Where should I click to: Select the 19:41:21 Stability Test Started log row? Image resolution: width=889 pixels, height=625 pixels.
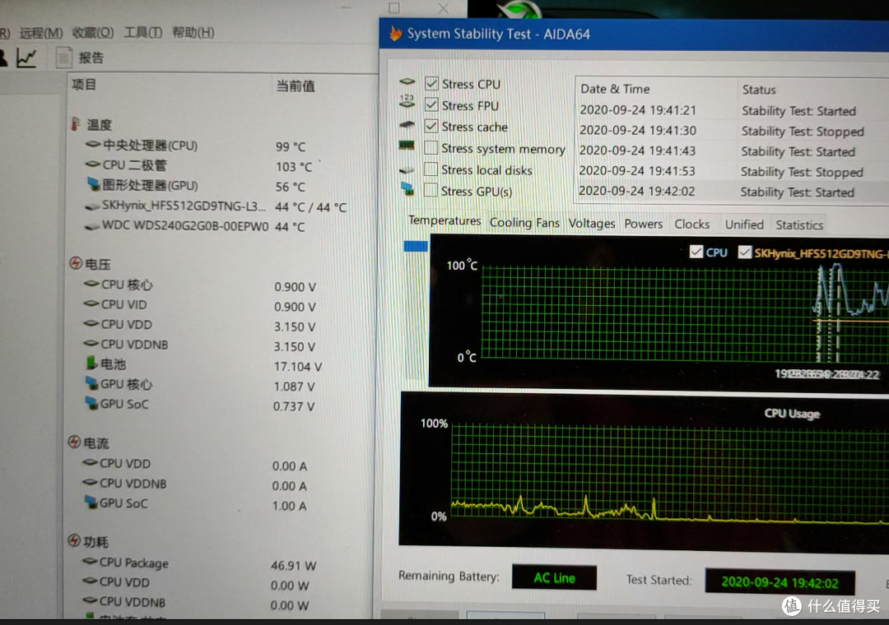click(x=732, y=110)
